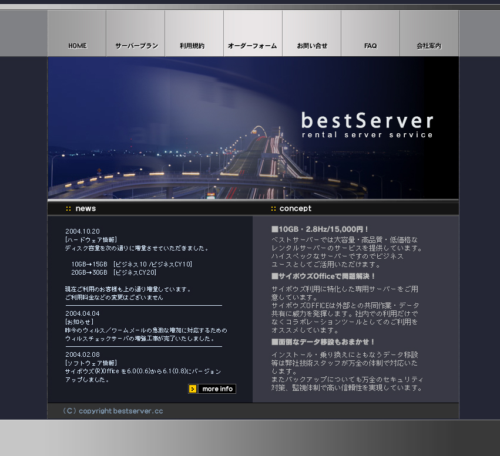
Task: Click the 面倒なデータ移設もおまかせ heading
Action: tap(323, 342)
